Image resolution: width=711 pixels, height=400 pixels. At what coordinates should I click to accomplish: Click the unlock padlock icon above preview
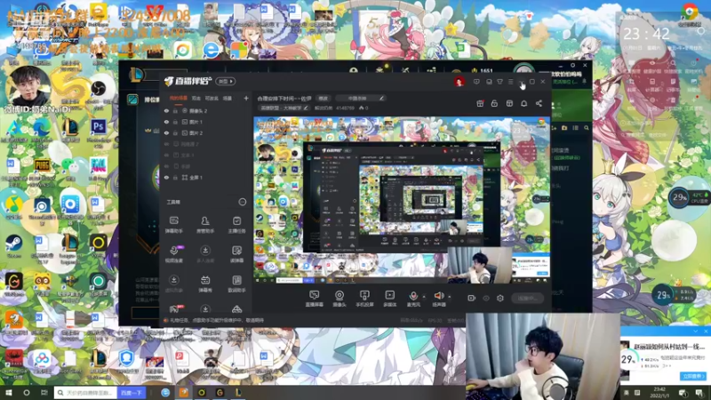pyautogui.click(x=494, y=104)
